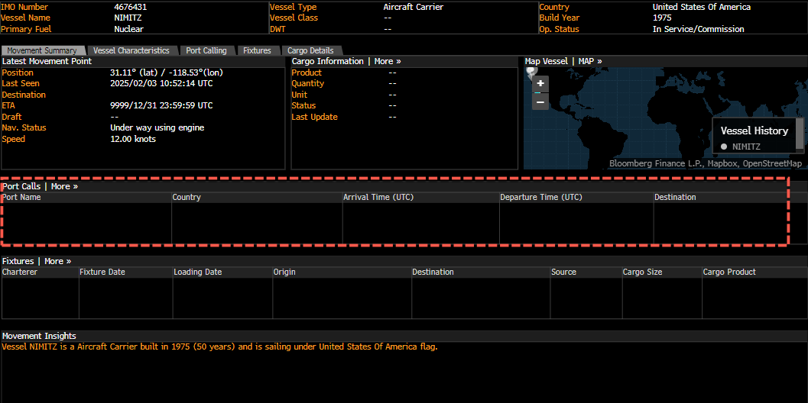Viewport: 808px width, 403px height.
Task: Click the Departure Time (UTC) column header
Action: pyautogui.click(x=541, y=197)
